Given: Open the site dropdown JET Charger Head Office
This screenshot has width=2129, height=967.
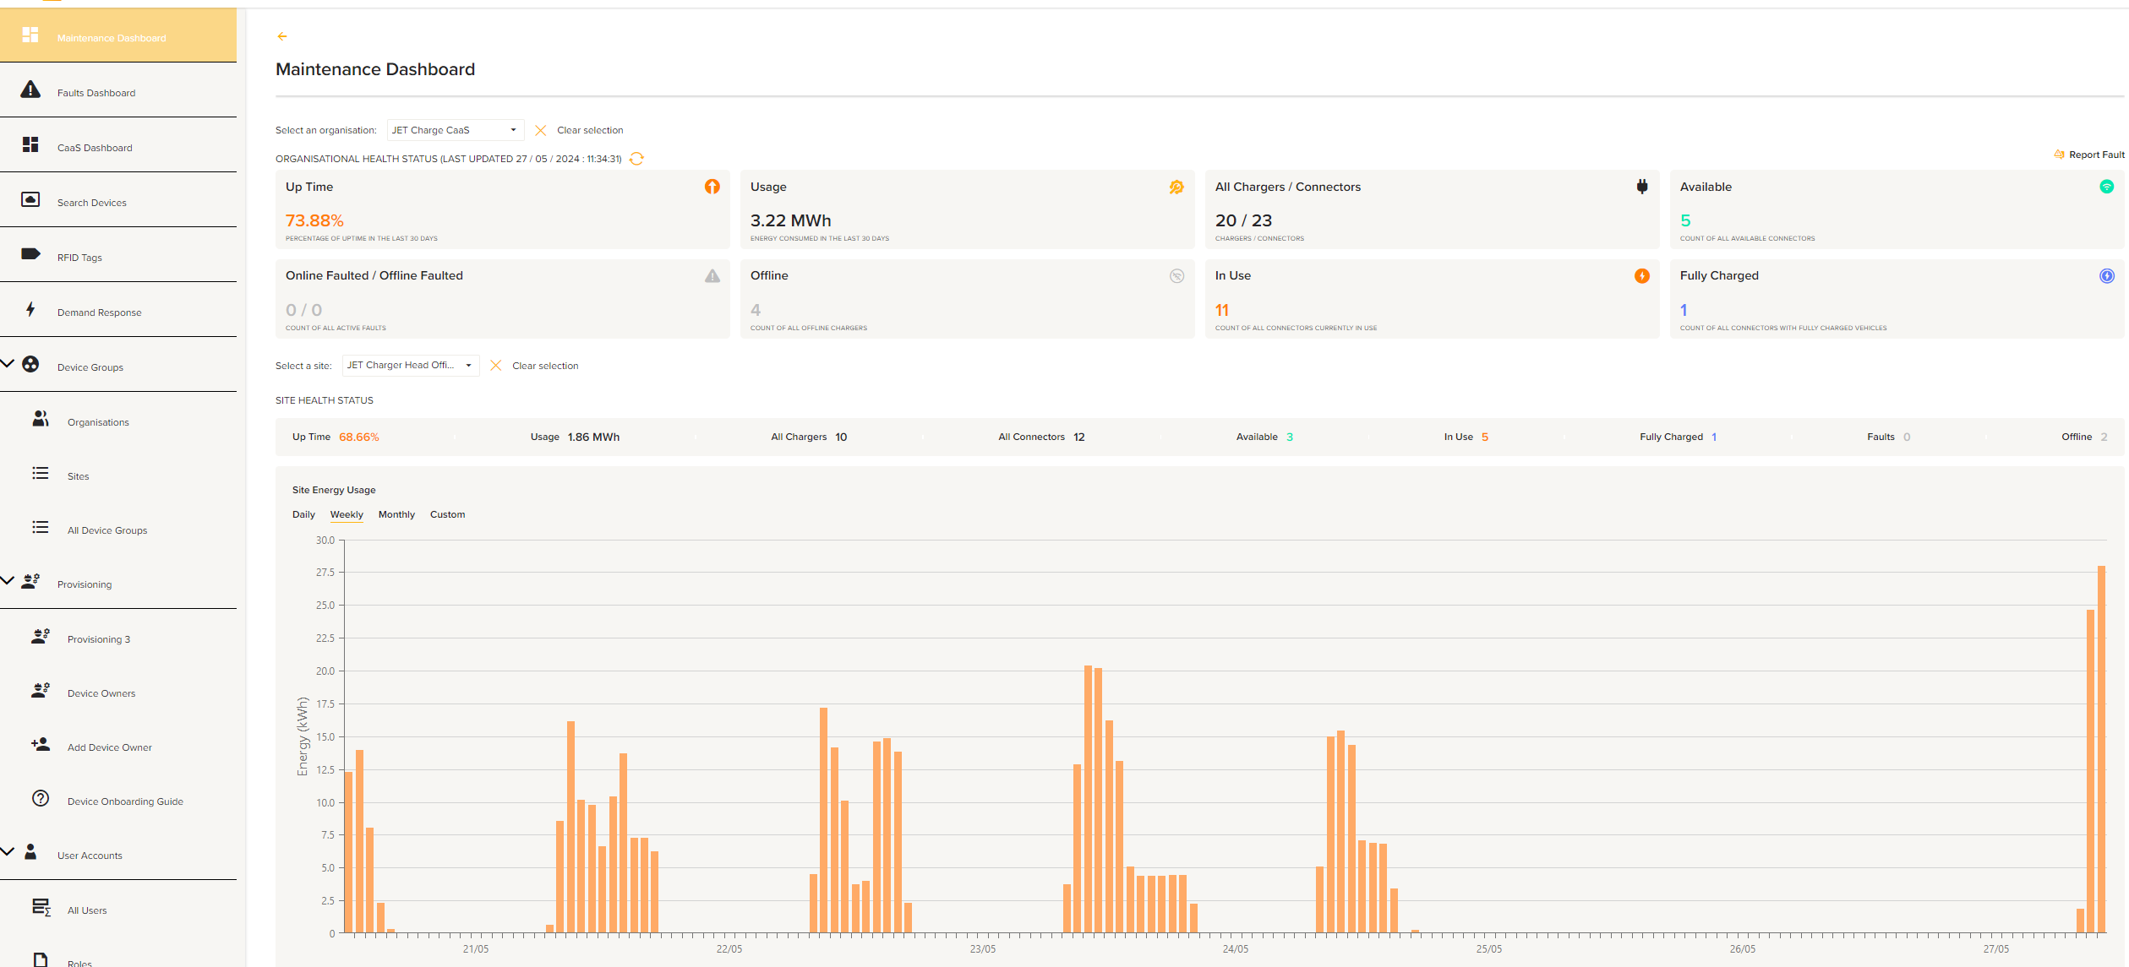Looking at the screenshot, I should pos(410,366).
